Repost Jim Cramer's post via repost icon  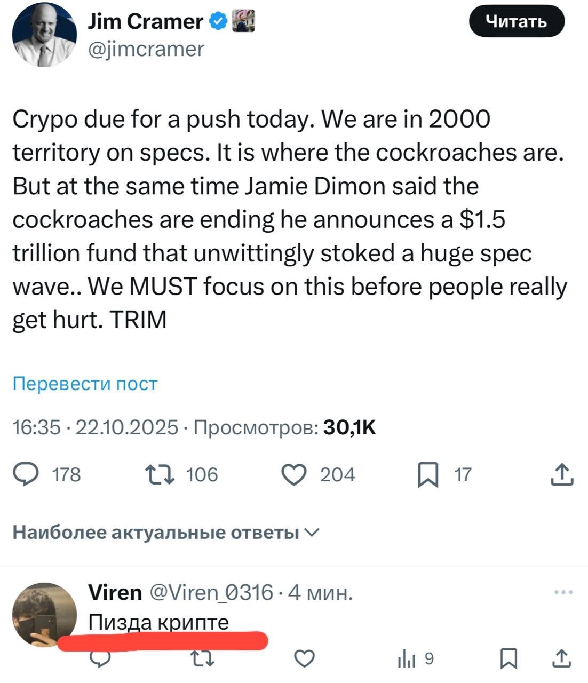[160, 474]
